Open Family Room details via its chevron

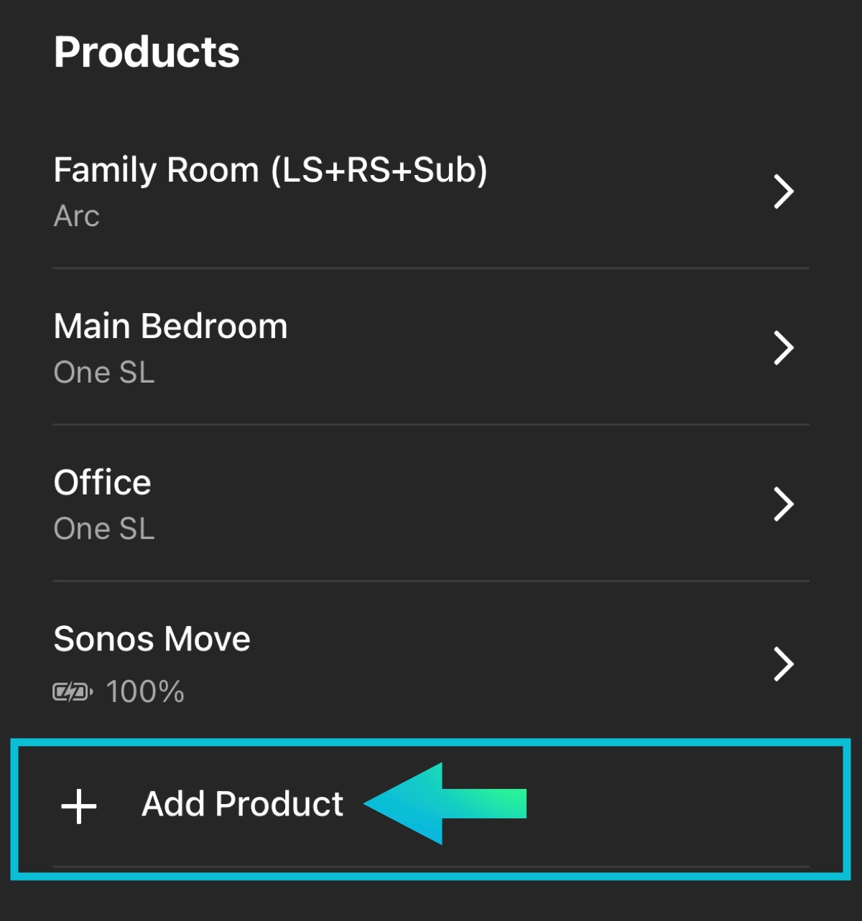pyautogui.click(x=784, y=192)
